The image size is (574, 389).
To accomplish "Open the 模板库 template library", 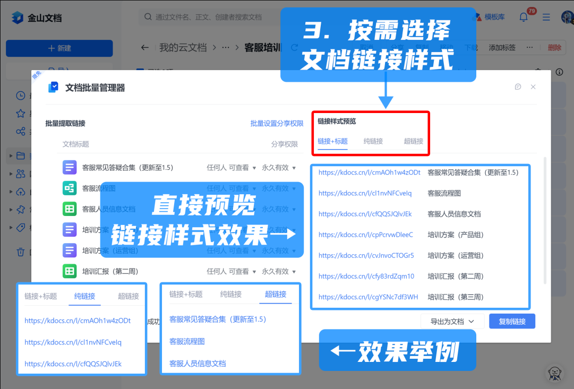I will pos(489,17).
